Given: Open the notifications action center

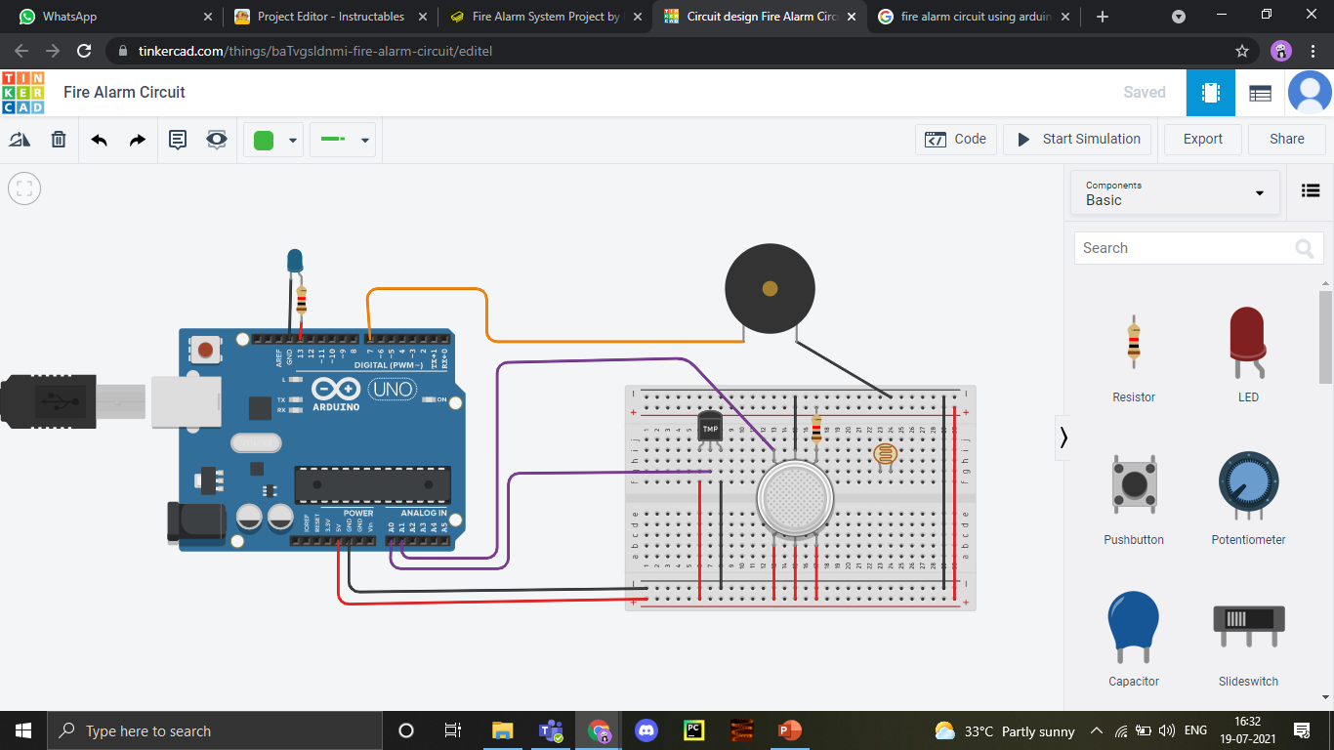Looking at the screenshot, I should click(1301, 730).
